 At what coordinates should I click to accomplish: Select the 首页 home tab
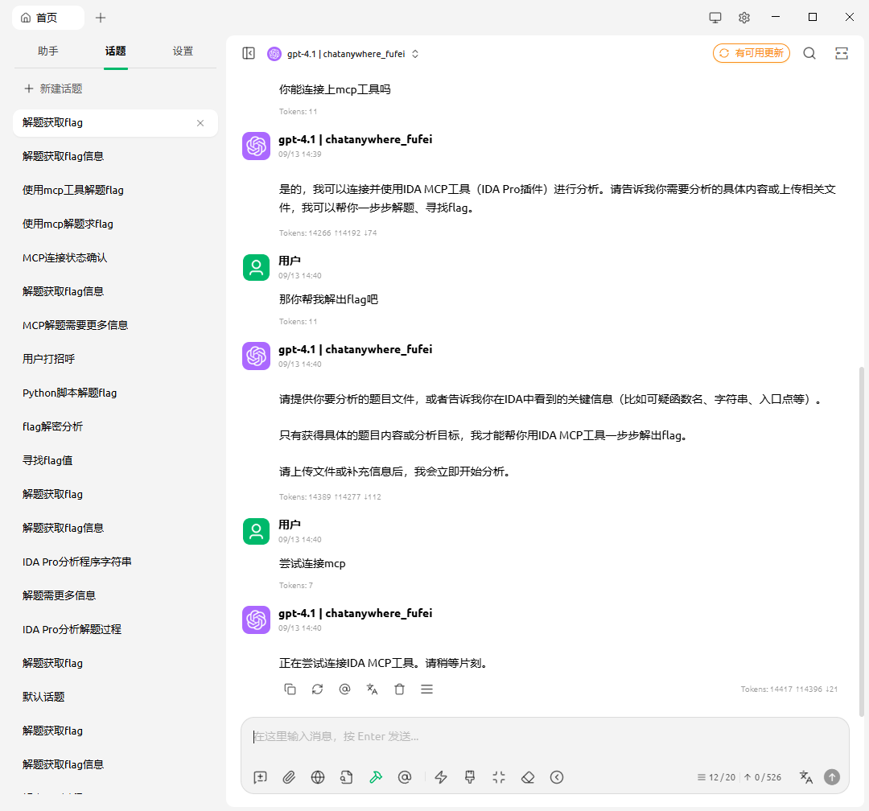[48, 18]
